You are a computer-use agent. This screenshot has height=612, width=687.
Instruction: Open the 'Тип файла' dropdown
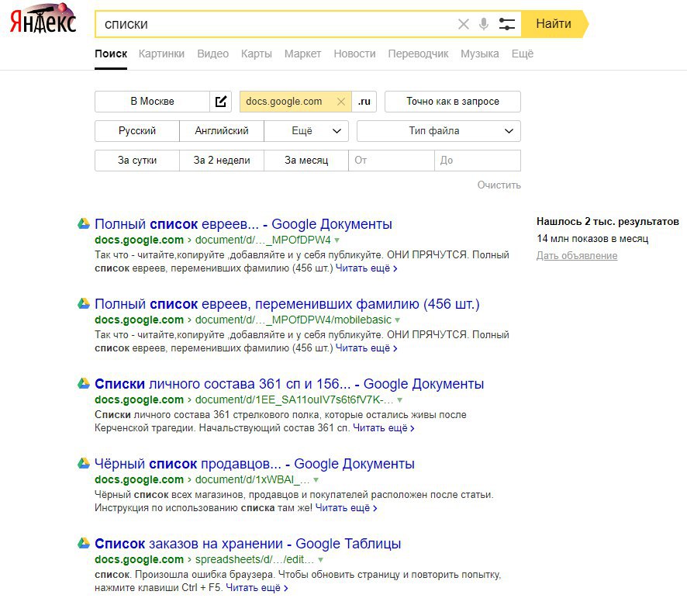pos(439,130)
